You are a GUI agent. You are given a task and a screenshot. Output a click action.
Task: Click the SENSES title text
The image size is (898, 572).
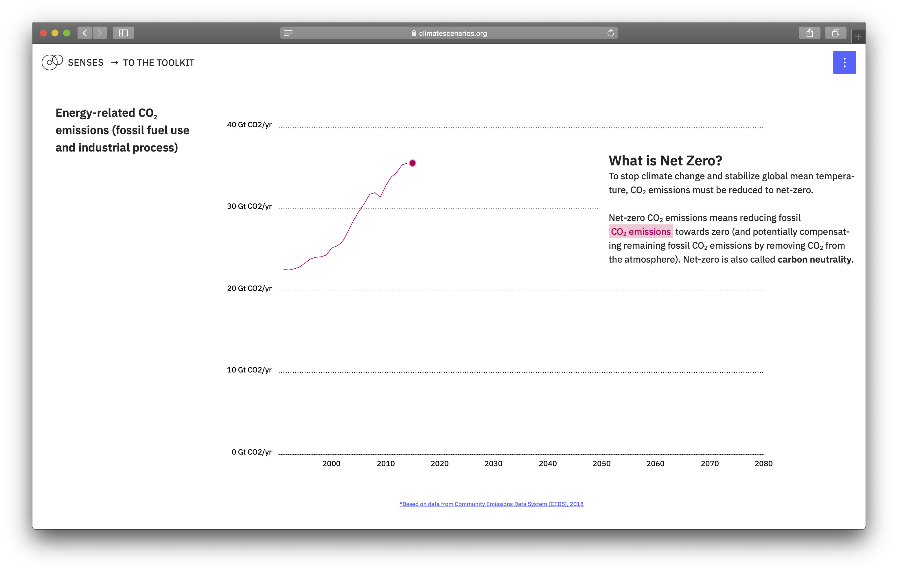pyautogui.click(x=85, y=63)
